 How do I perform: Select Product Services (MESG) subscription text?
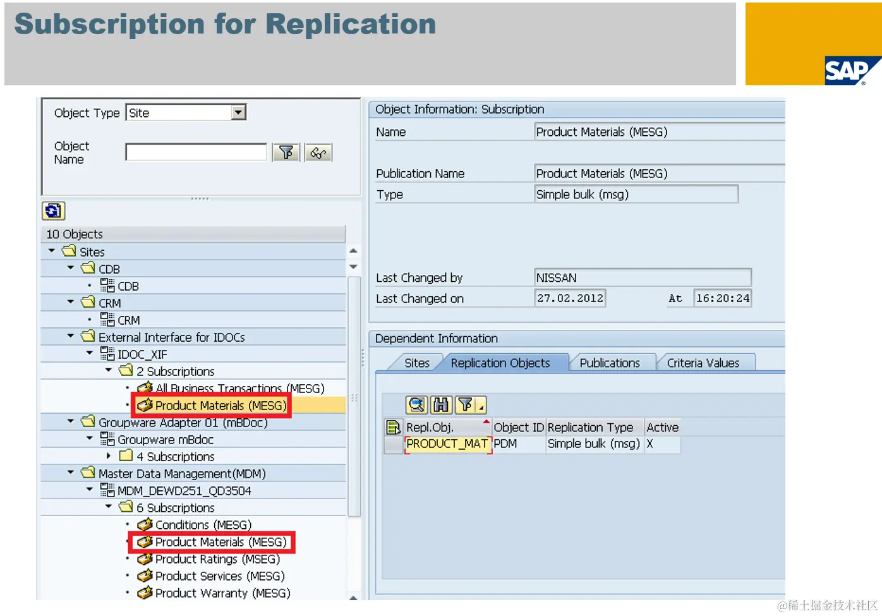point(220,576)
